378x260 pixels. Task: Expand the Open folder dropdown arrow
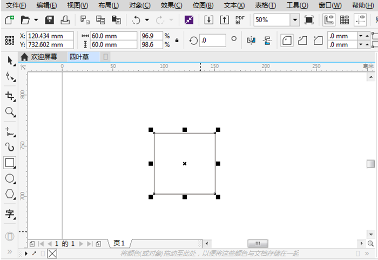pyautogui.click(x=36, y=20)
